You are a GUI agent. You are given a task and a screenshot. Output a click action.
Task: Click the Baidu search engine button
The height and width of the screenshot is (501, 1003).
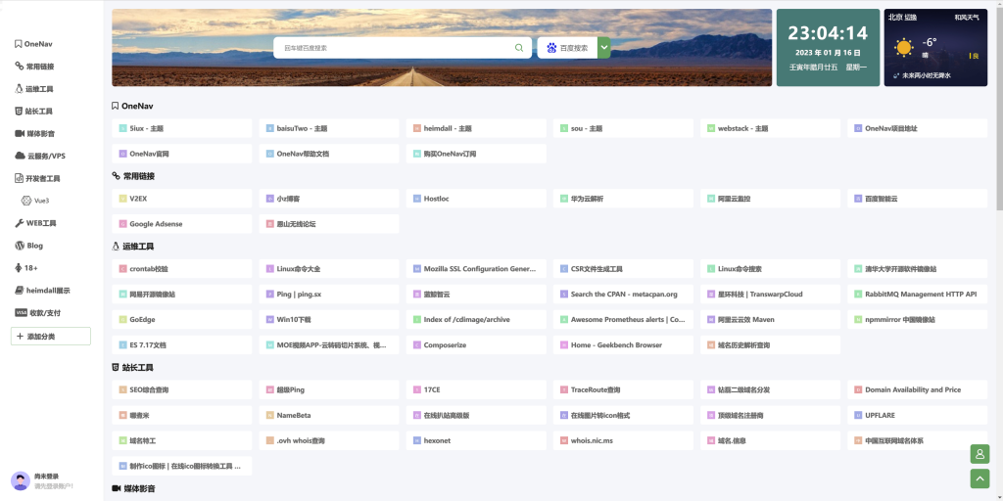pos(567,48)
